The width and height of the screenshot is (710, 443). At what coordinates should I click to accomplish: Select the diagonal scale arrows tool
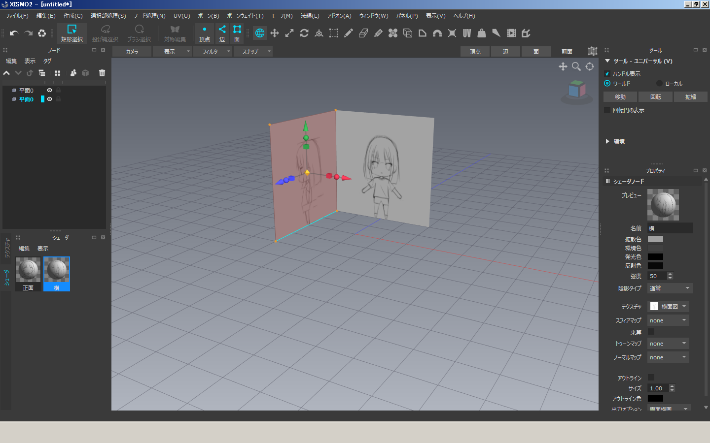coord(289,33)
